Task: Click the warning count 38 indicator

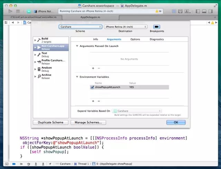Action: [158, 11]
